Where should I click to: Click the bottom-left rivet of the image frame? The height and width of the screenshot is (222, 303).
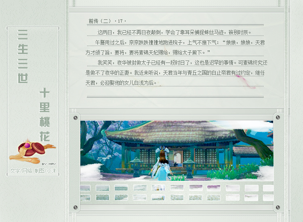click(x=76, y=207)
